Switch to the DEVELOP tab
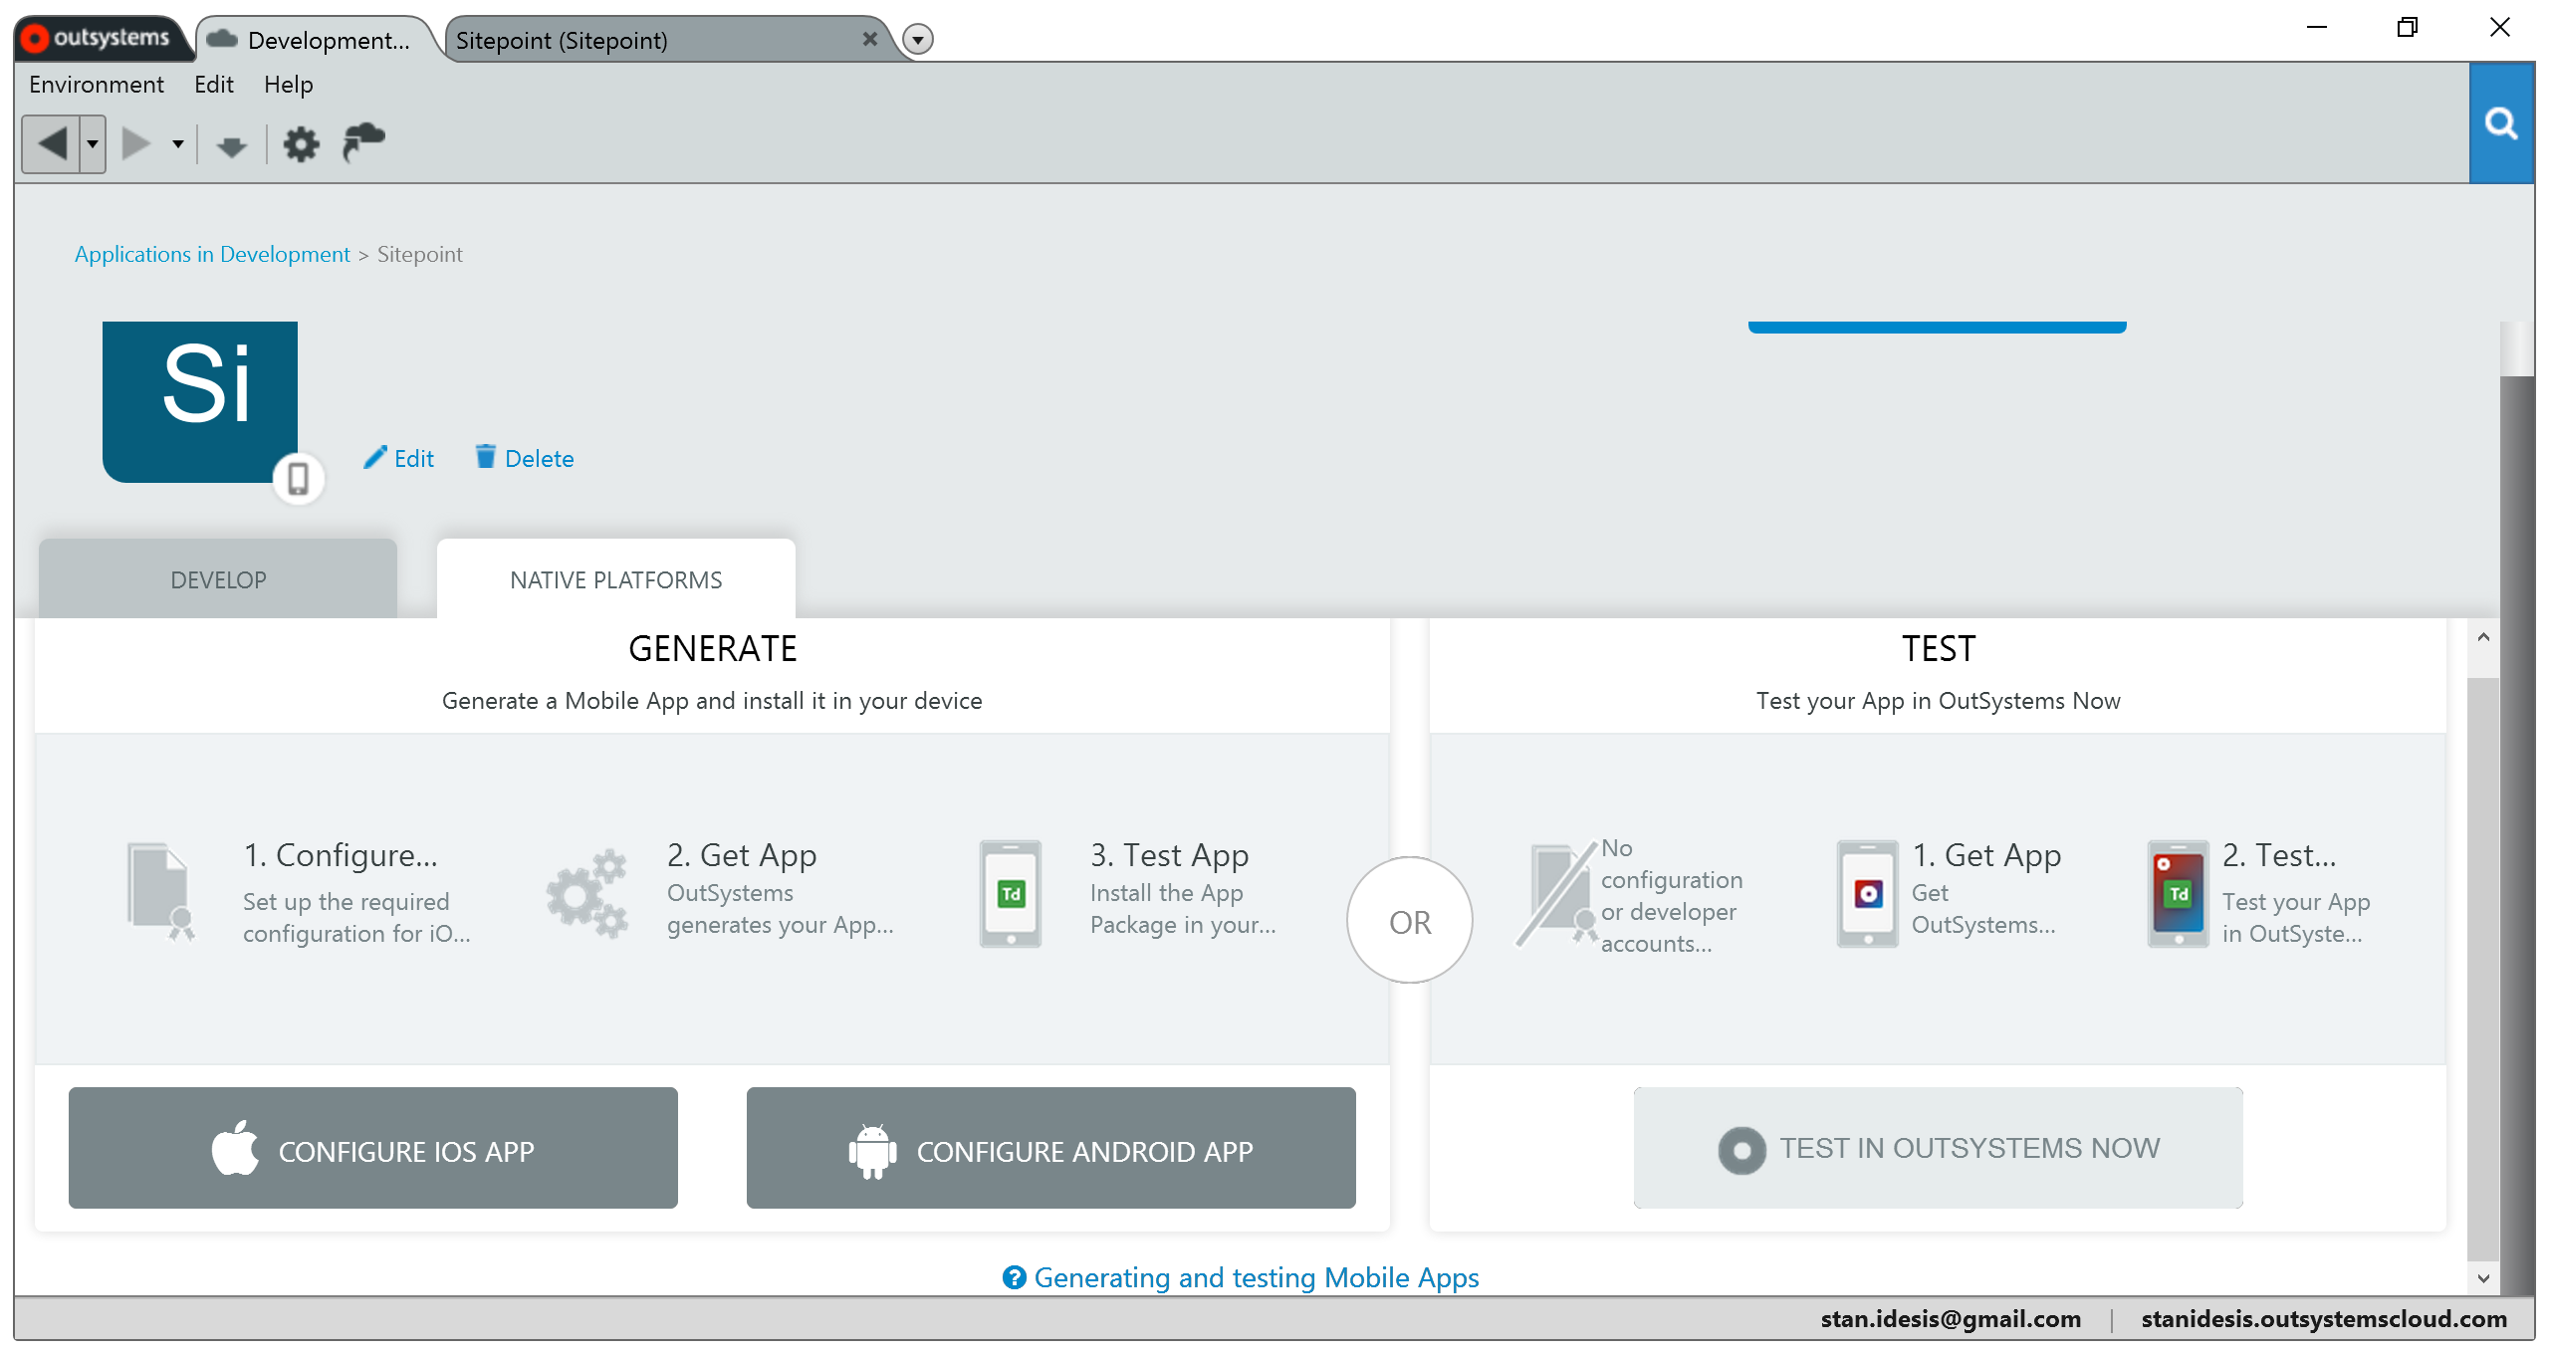Image resolution: width=2549 pixels, height=1354 pixels. (218, 579)
